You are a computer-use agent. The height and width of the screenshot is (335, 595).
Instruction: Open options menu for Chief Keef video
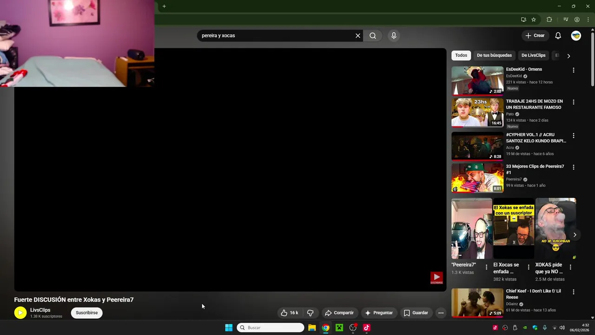point(573,292)
